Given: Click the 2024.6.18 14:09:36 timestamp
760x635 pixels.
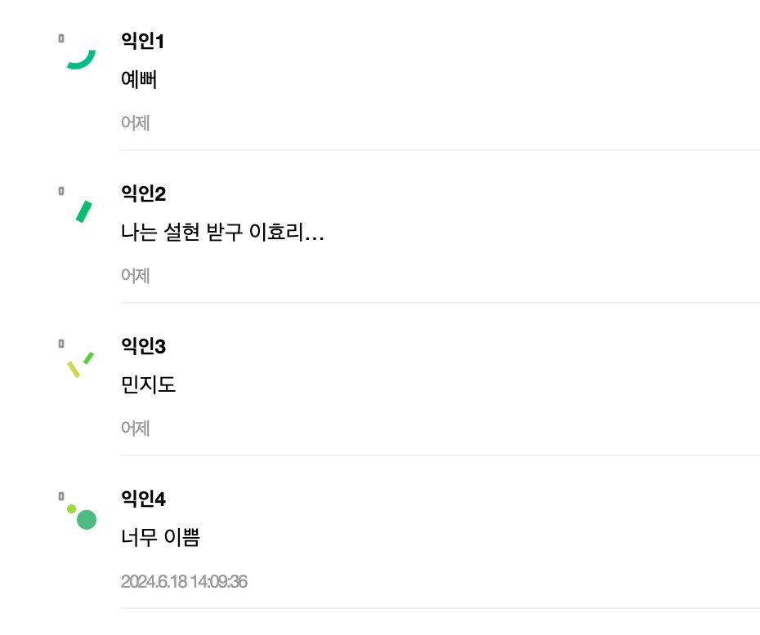Looking at the screenshot, I should pyautogui.click(x=184, y=582).
